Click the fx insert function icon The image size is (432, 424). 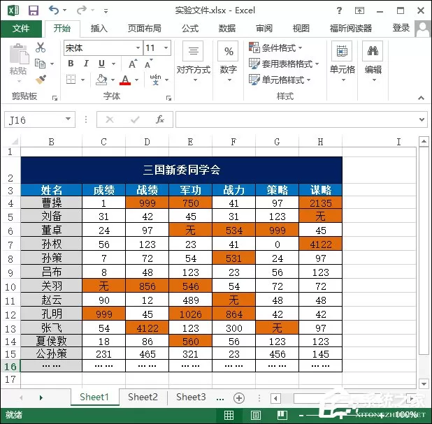(160, 119)
